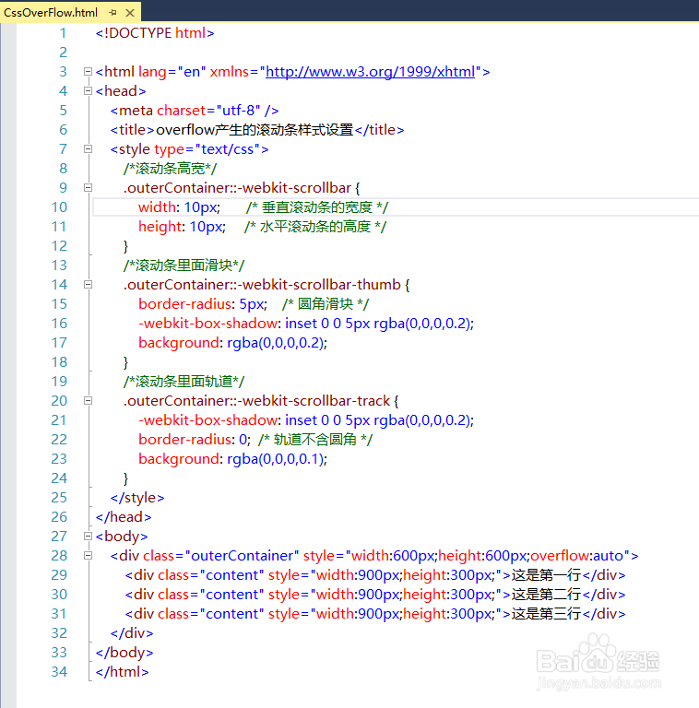Click the closing </body> tag
699x708 pixels.
coord(124,653)
